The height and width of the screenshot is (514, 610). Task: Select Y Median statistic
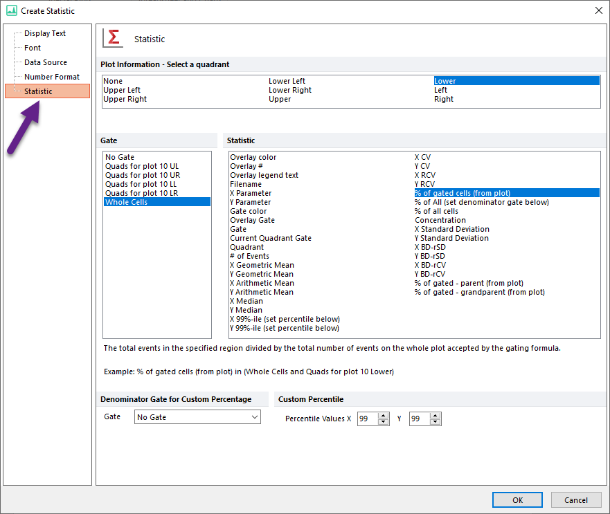click(x=246, y=310)
